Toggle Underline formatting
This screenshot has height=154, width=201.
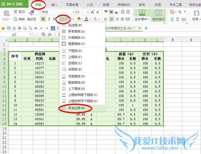(x=55, y=19)
